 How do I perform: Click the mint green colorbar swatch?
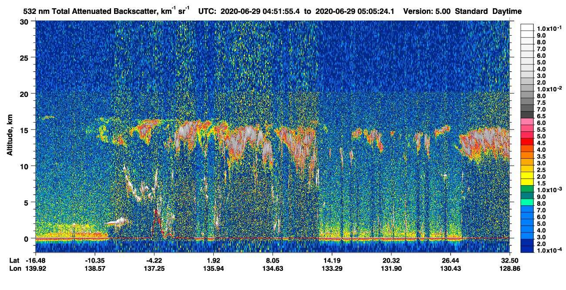point(527,202)
